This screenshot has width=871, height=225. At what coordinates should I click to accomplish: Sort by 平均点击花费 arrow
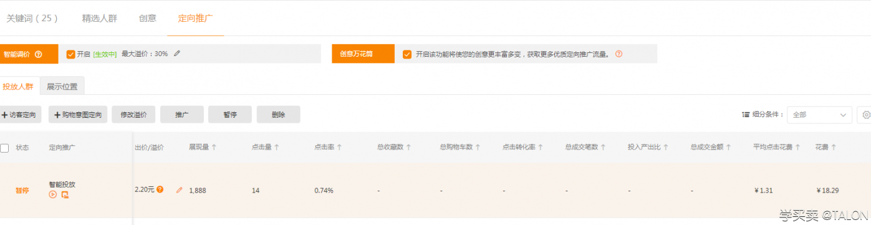click(x=798, y=148)
